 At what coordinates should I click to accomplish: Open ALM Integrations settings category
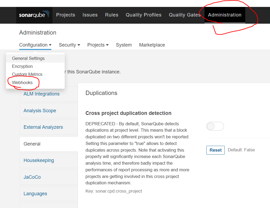(49, 94)
